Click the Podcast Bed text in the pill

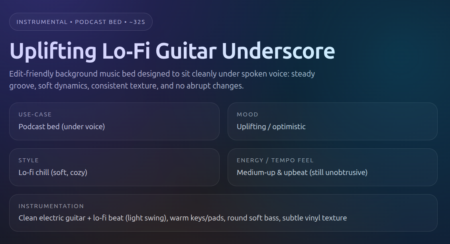98,22
